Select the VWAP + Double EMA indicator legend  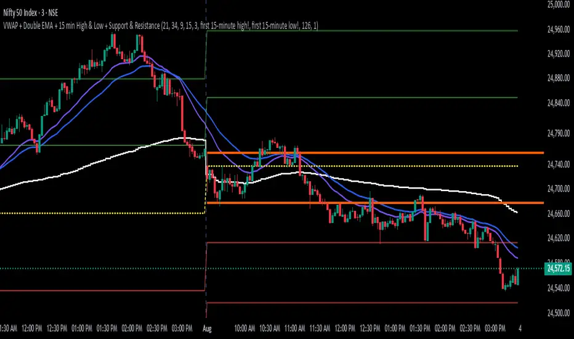click(161, 26)
